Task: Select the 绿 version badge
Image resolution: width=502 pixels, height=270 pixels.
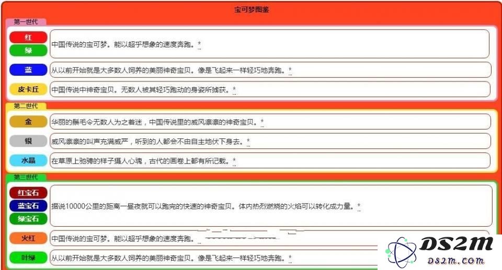Action: [28, 50]
